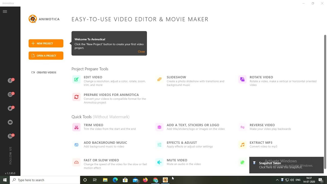327x184 pixels.
Task: Open Chrome from the taskbar
Action: click(x=155, y=180)
